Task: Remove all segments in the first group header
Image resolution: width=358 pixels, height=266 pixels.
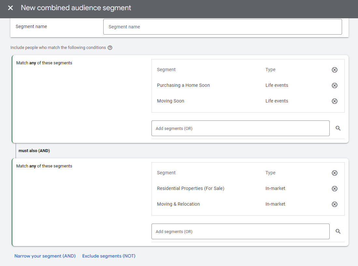Action: click(335, 70)
